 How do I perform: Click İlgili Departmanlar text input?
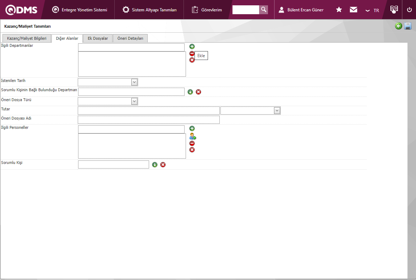click(x=131, y=47)
